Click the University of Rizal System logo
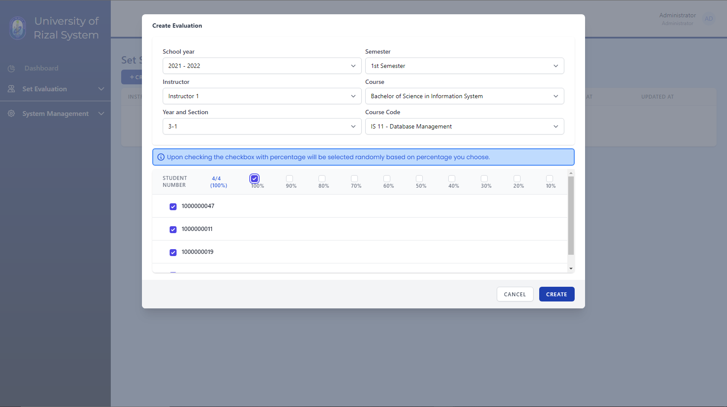The width and height of the screenshot is (727, 407). coord(17,28)
